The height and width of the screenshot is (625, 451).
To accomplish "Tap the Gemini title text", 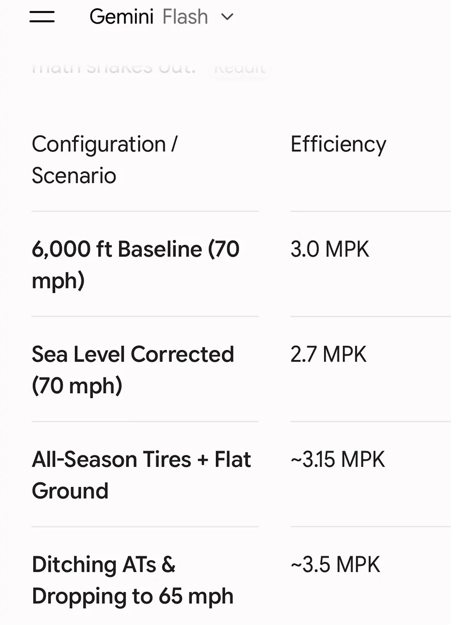I will 122,17.
